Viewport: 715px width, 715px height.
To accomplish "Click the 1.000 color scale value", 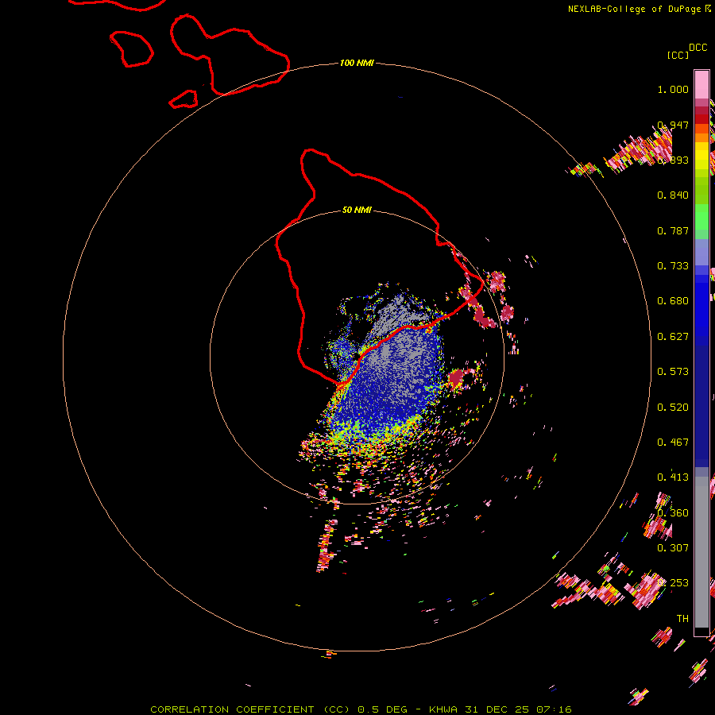I will 673,89.
